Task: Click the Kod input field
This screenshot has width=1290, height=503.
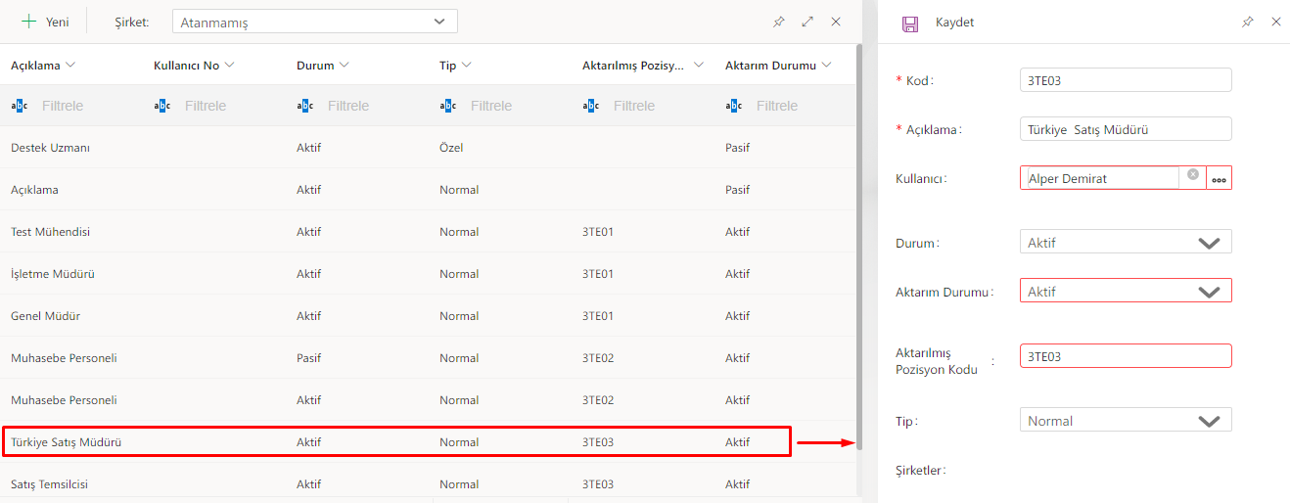Action: pyautogui.click(x=1125, y=80)
